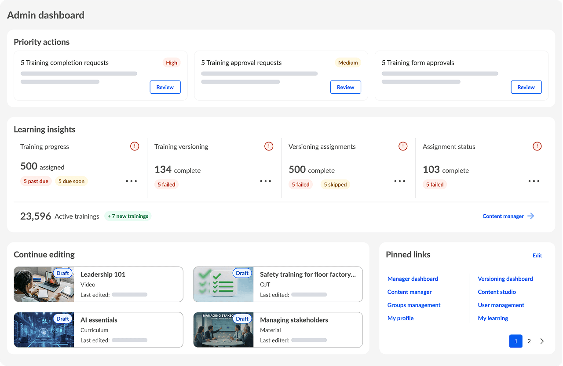Go to page 2 of Pinned links

point(529,341)
